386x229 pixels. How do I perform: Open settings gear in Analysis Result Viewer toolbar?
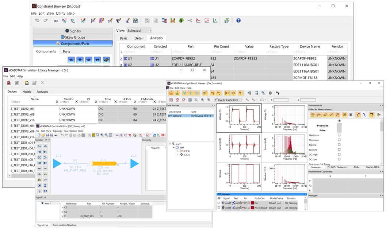coord(270,93)
